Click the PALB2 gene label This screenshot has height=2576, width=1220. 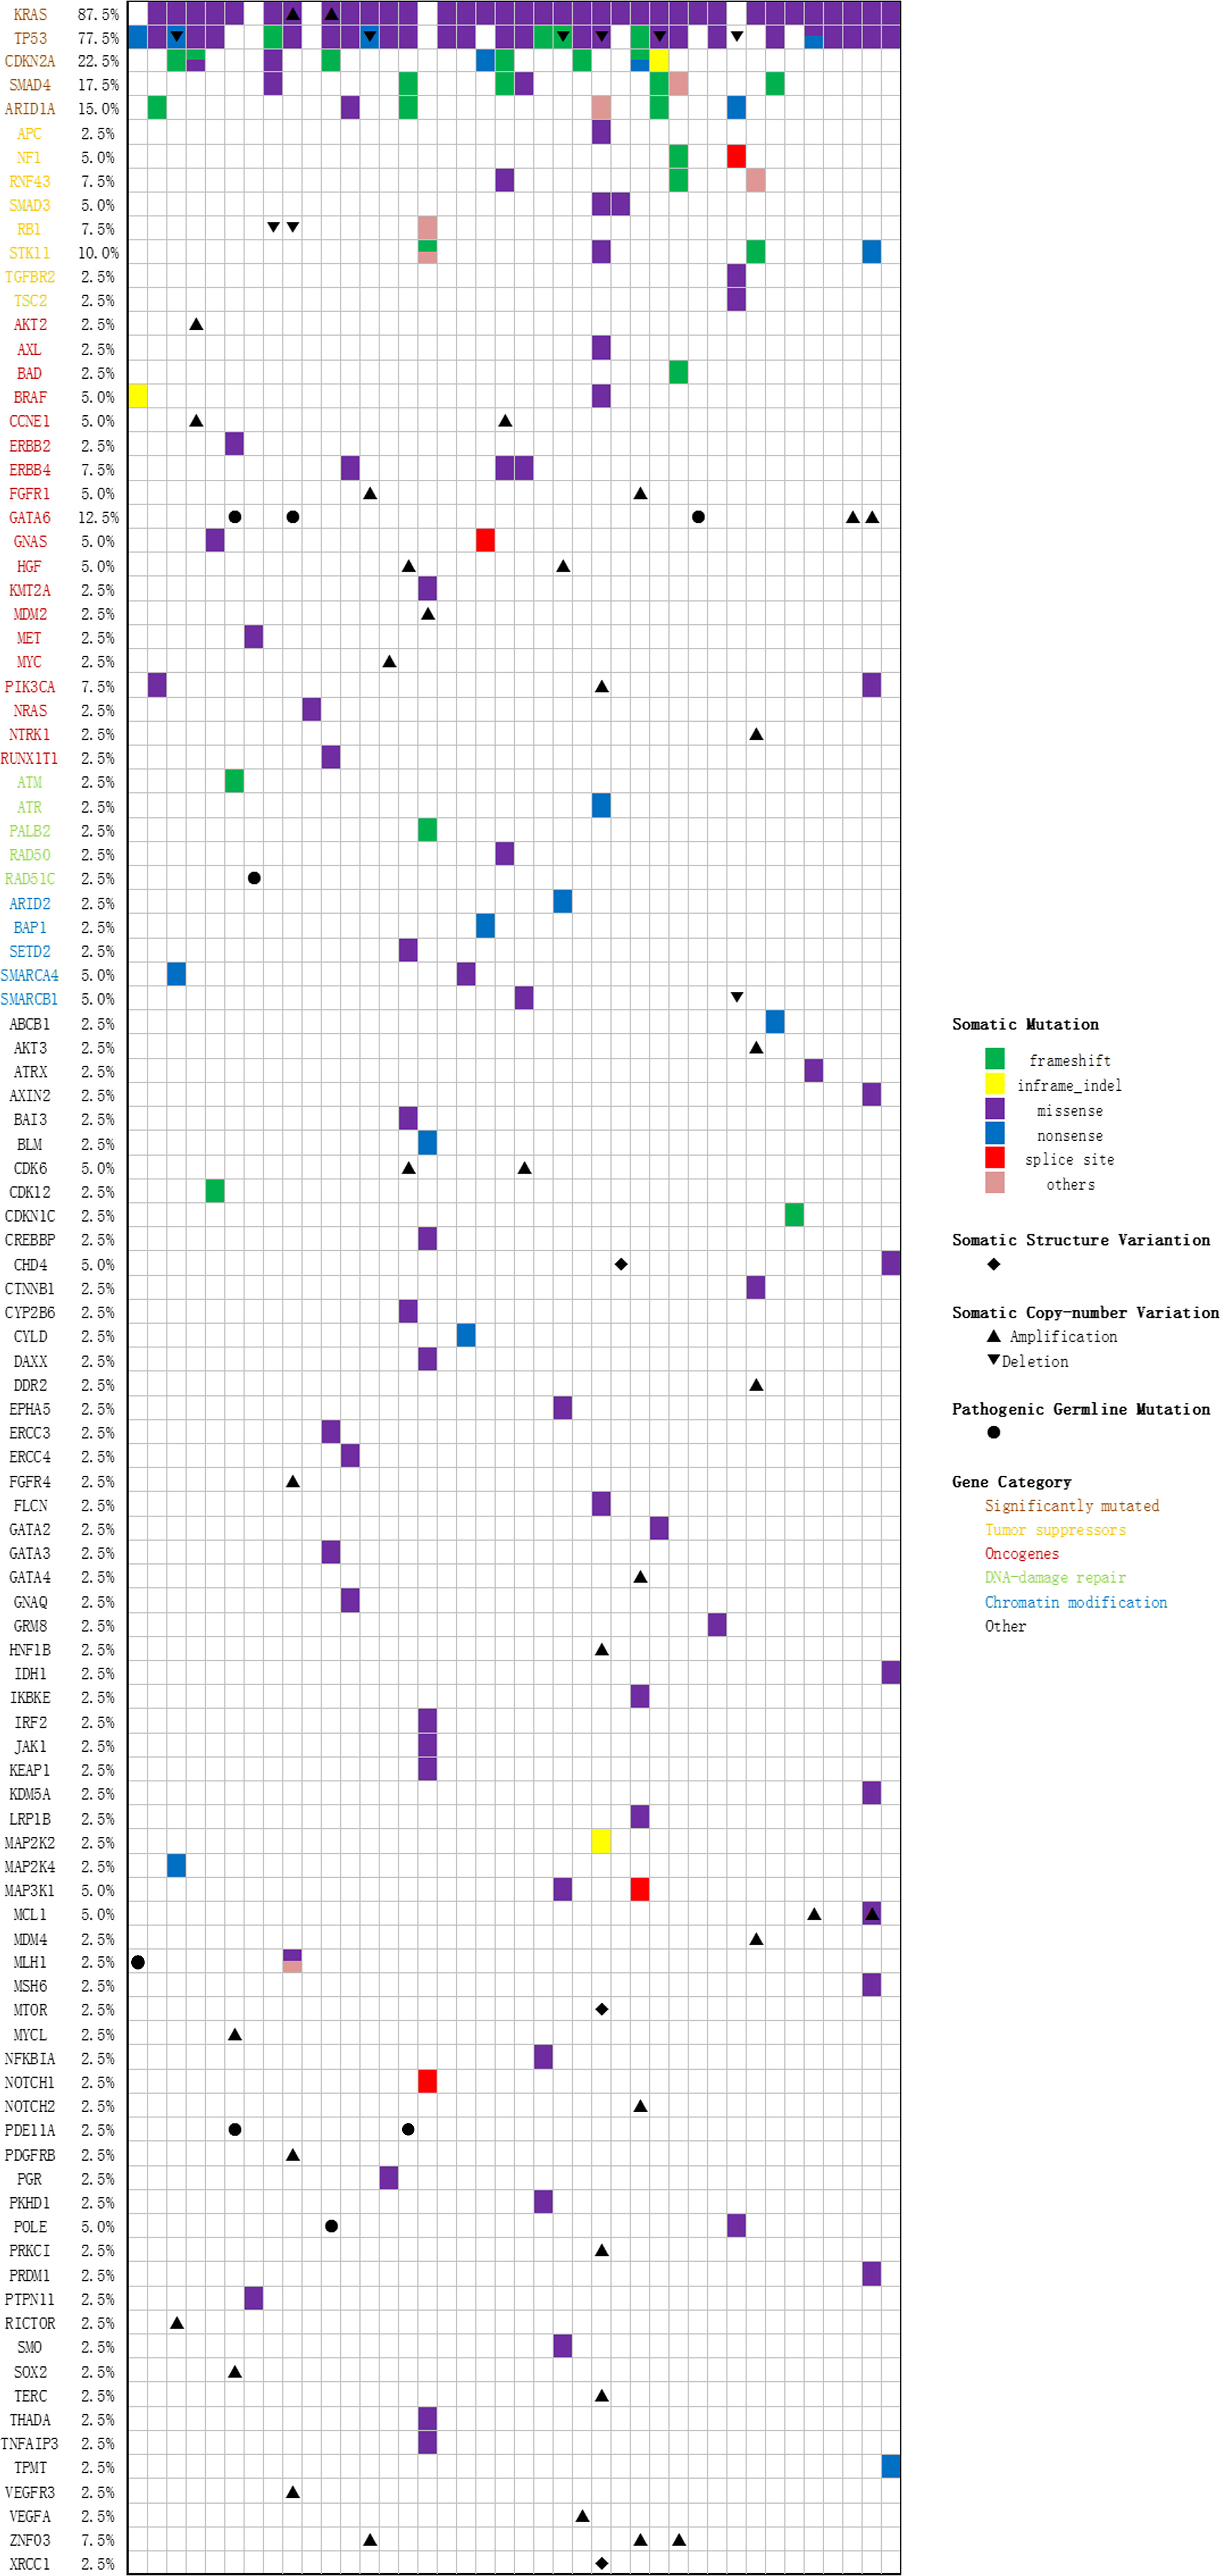30,831
